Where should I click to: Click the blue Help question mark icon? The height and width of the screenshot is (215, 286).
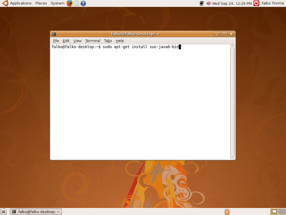pos(83,3)
